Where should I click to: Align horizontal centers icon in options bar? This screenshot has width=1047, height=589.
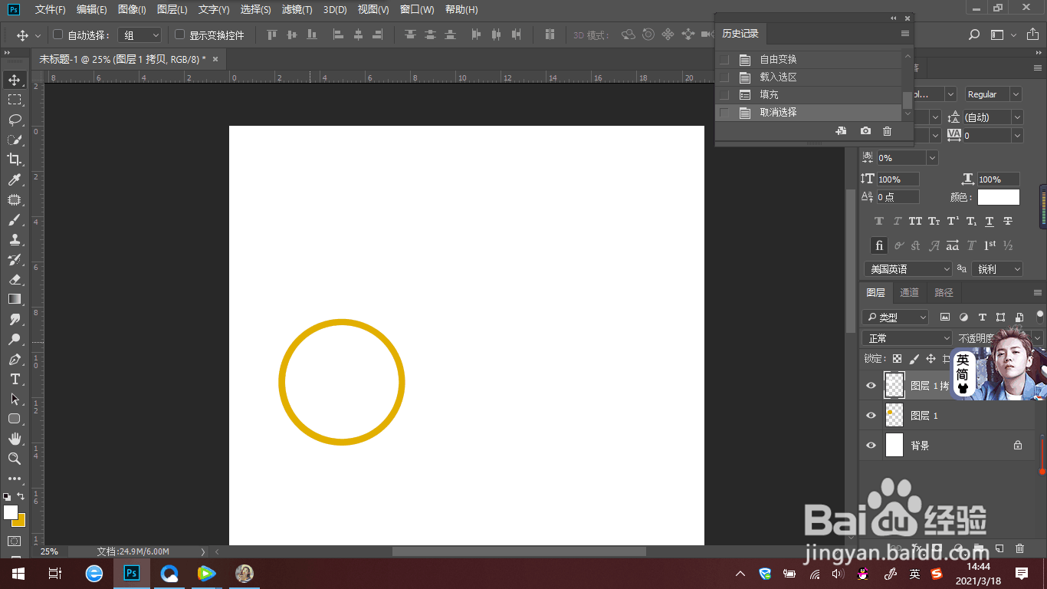tap(358, 35)
